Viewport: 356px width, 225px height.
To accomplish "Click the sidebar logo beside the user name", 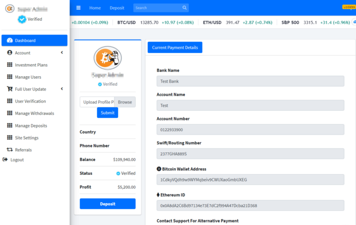I will 10,9.
